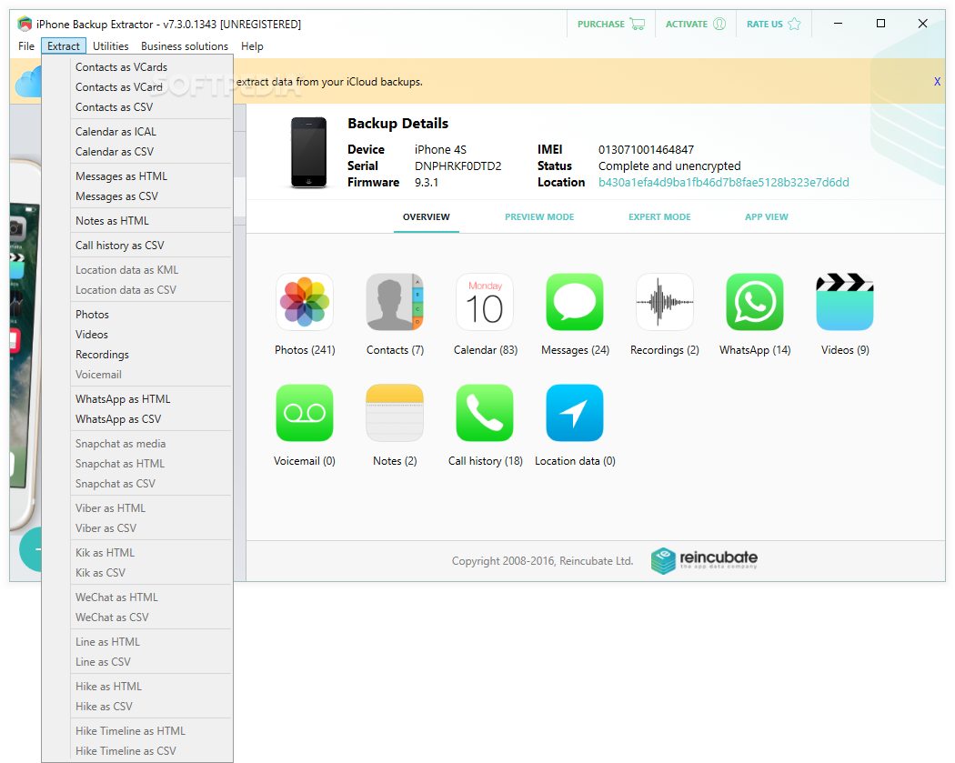Open the Help menu
This screenshot has width=955, height=763.
coord(252,46)
